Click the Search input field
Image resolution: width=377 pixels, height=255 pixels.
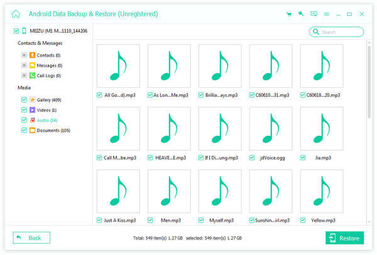[340, 31]
